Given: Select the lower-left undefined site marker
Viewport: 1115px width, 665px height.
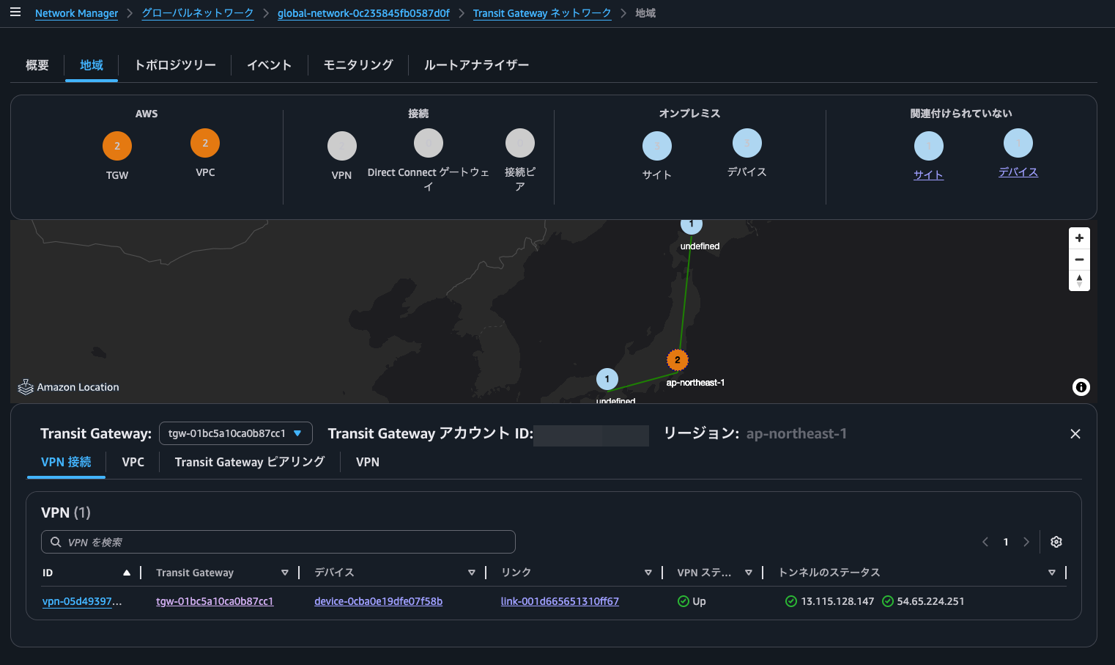Looking at the screenshot, I should coord(607,379).
